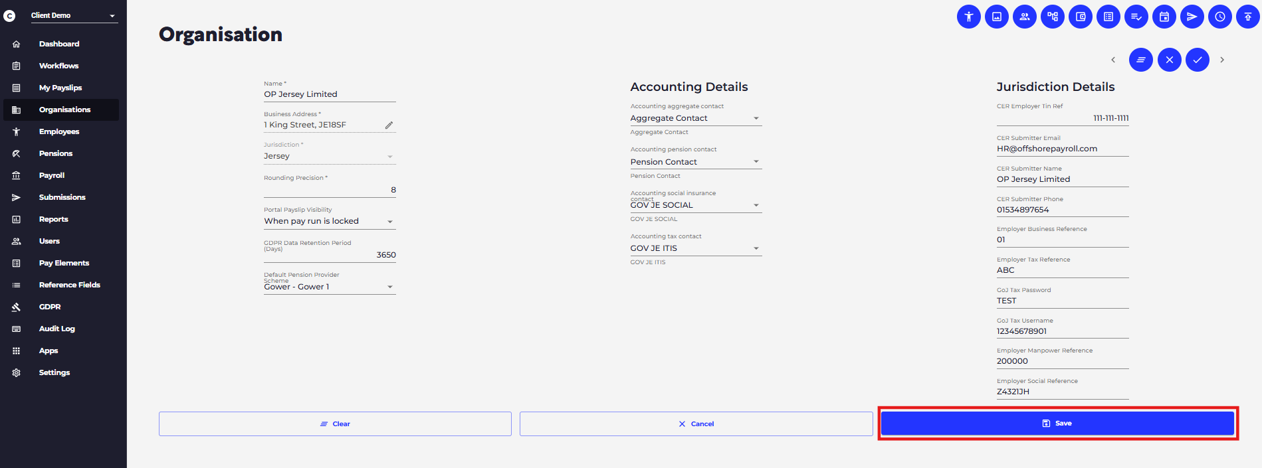
Task: Open the Accounting aggregate contact dropdown
Action: (x=696, y=118)
